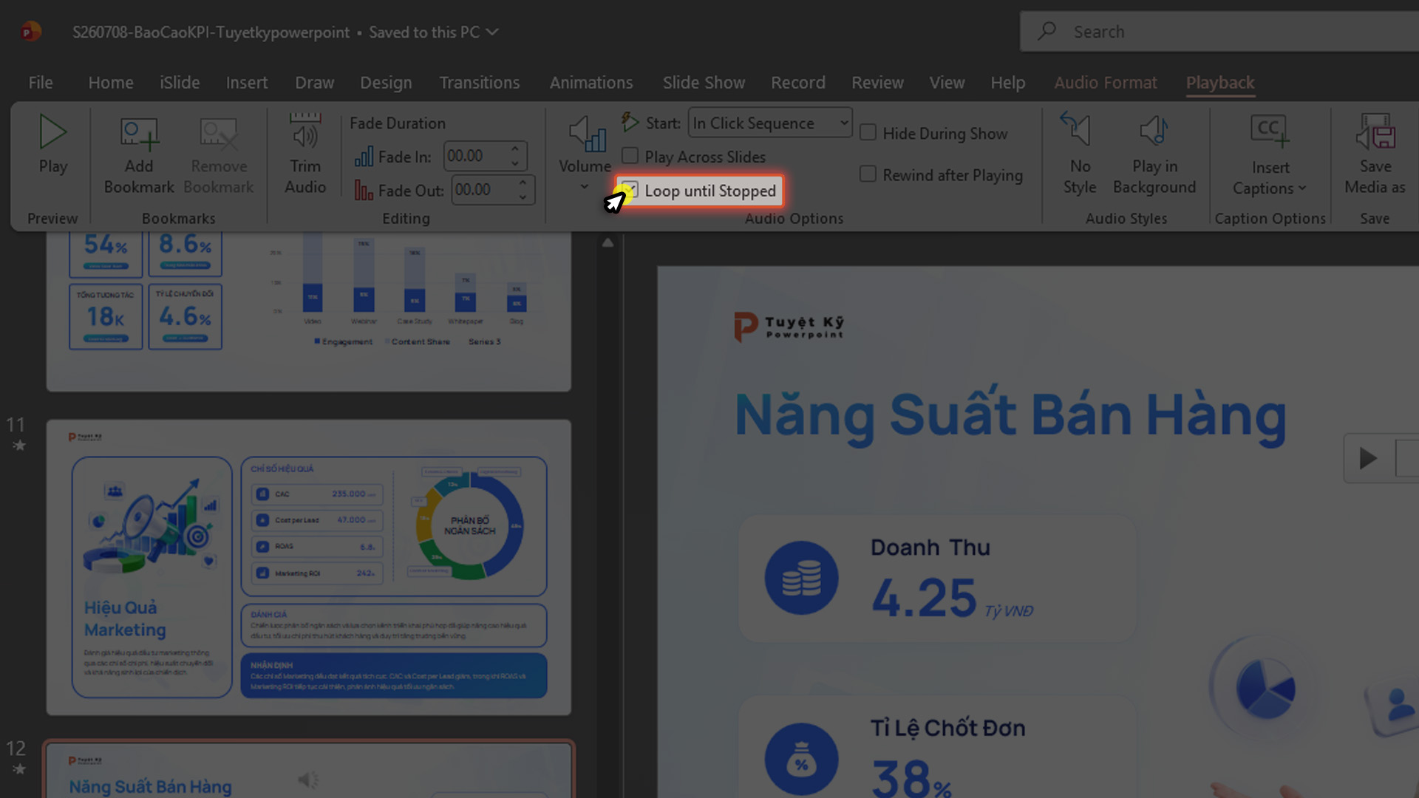Click the PowerPoint app logo
1419x798 pixels.
(30, 32)
